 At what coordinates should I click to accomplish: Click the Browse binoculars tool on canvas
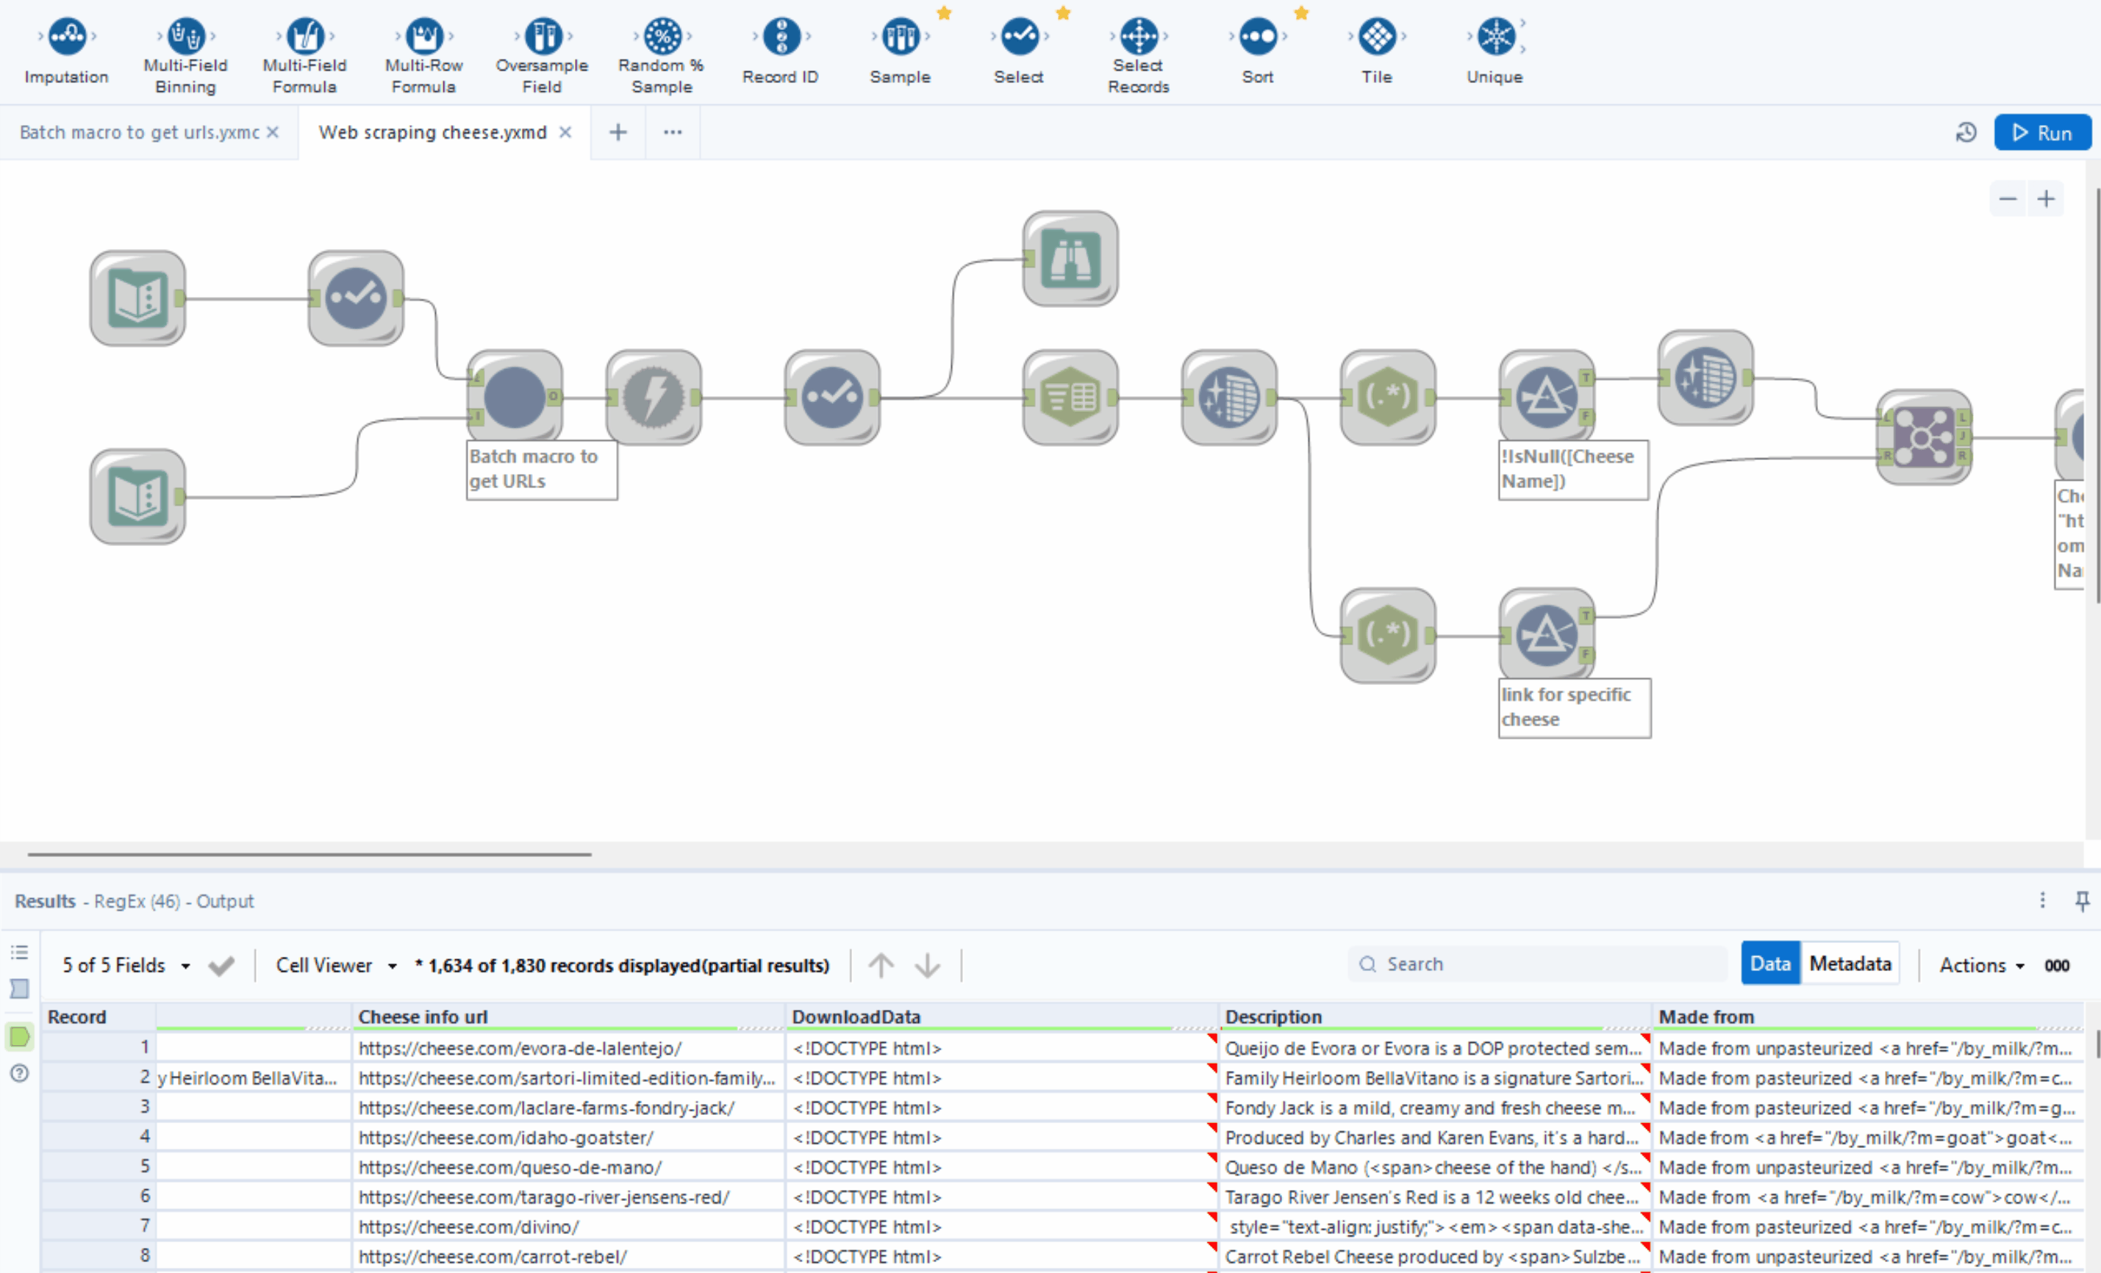1070,259
